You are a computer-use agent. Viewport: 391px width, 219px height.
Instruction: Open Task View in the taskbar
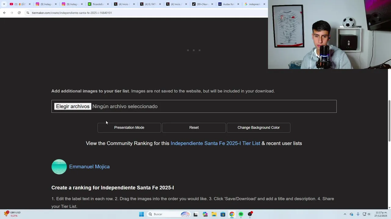click(195, 214)
